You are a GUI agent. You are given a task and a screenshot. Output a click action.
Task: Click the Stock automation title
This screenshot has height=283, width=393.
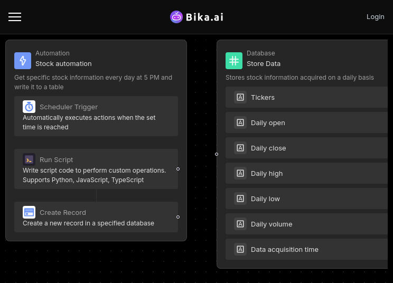click(x=63, y=64)
